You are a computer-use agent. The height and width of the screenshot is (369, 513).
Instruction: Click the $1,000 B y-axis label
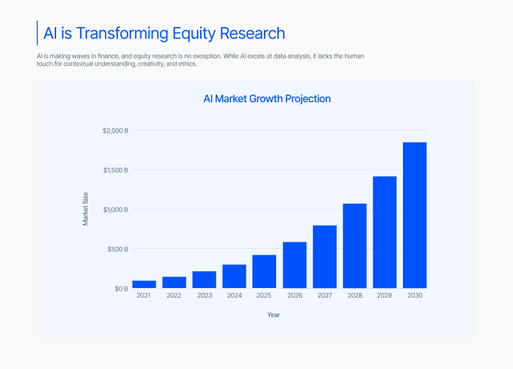115,210
